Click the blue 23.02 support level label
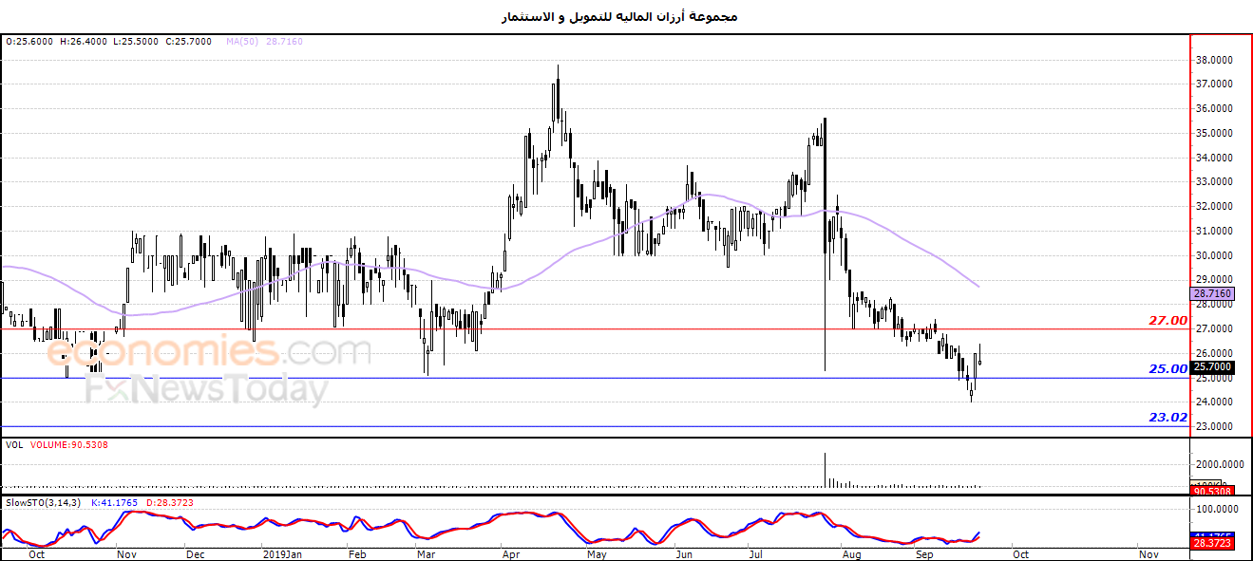The height and width of the screenshot is (561, 1253). pos(1168,417)
